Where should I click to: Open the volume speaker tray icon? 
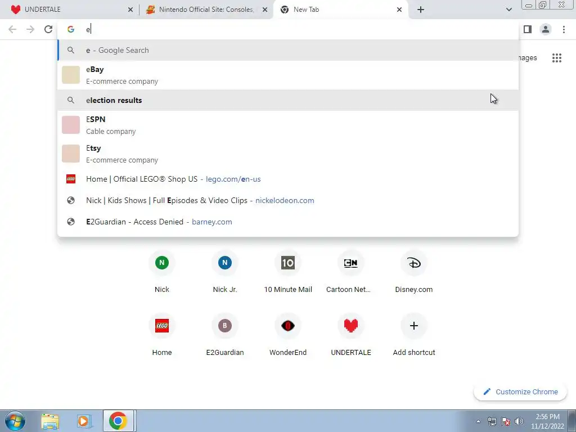click(x=519, y=421)
